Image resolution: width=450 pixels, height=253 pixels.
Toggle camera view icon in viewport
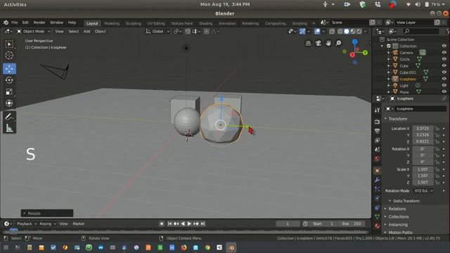point(319,44)
